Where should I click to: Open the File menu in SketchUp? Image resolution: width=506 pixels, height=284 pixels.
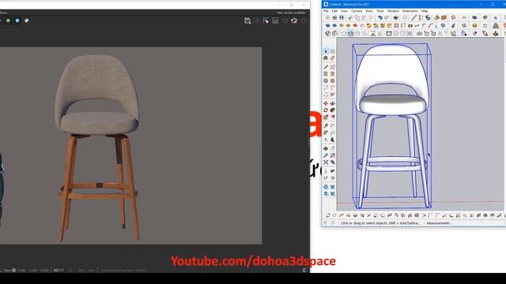tap(326, 11)
